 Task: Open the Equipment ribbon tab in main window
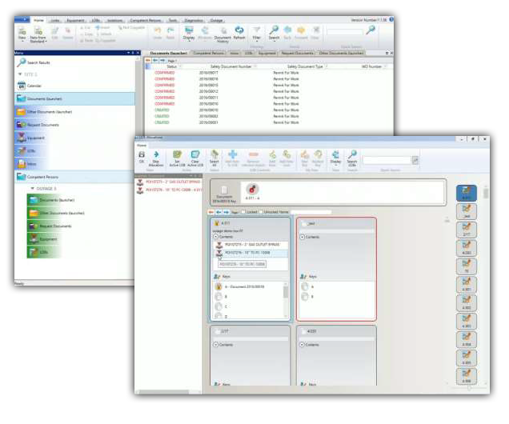pos(75,21)
